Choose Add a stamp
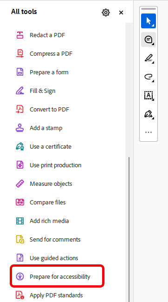The height and width of the screenshot is (302, 168). (46, 128)
